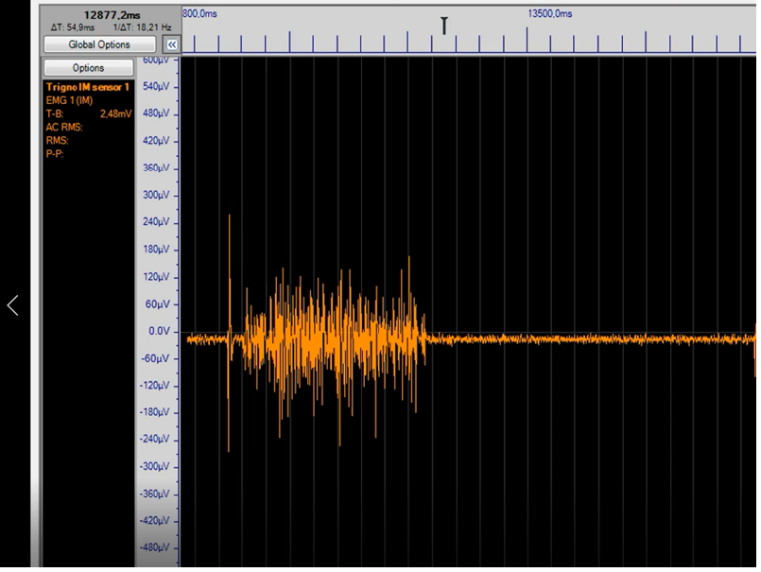Click the -120µV axis label

[x=155, y=386]
